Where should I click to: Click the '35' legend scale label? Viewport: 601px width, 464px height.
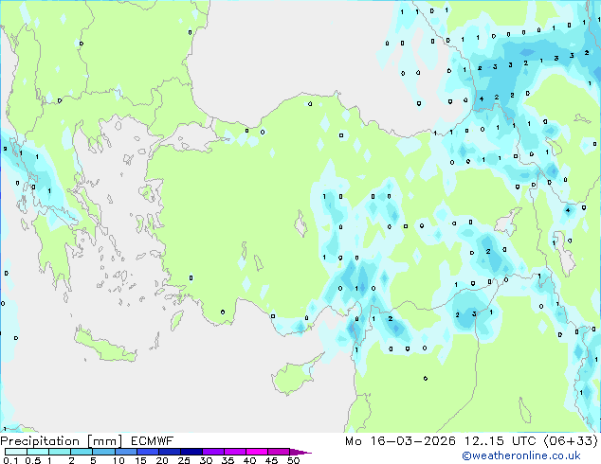point(228,460)
